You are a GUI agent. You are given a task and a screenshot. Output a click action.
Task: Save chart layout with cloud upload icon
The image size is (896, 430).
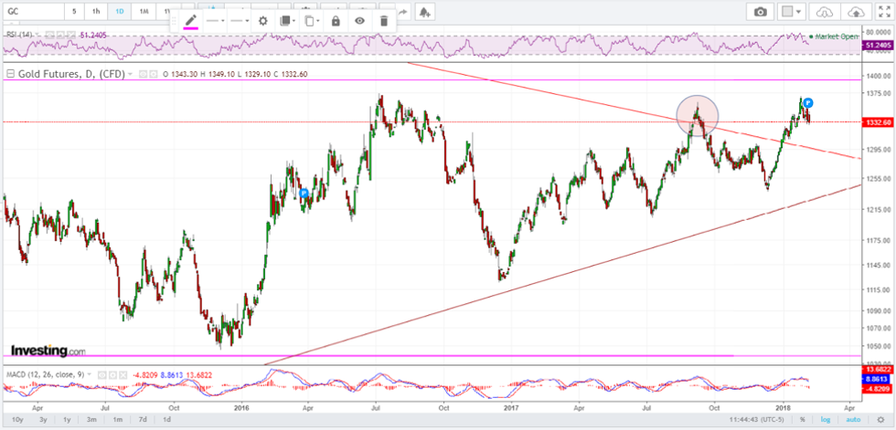pos(856,12)
